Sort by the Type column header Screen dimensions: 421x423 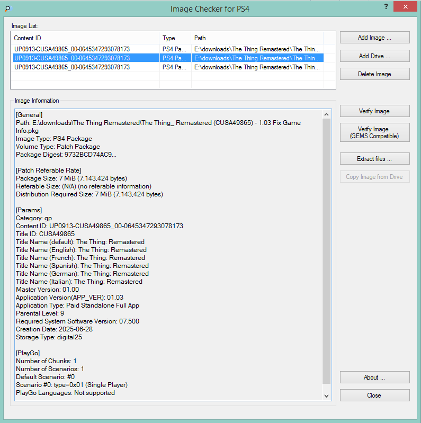click(175, 38)
